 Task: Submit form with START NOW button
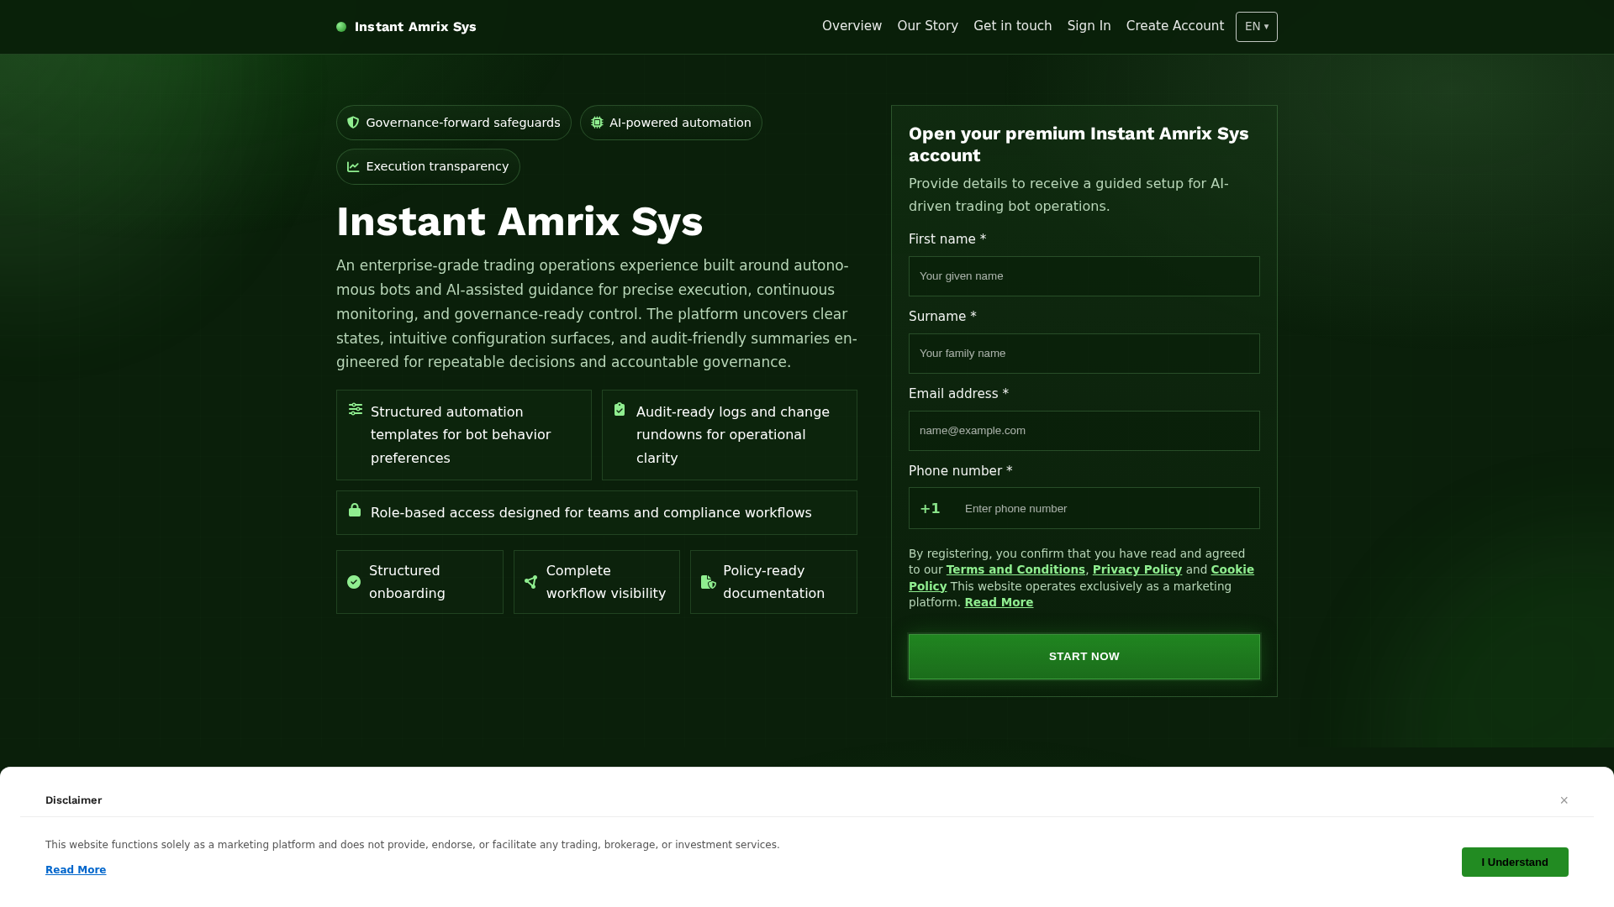1084,657
